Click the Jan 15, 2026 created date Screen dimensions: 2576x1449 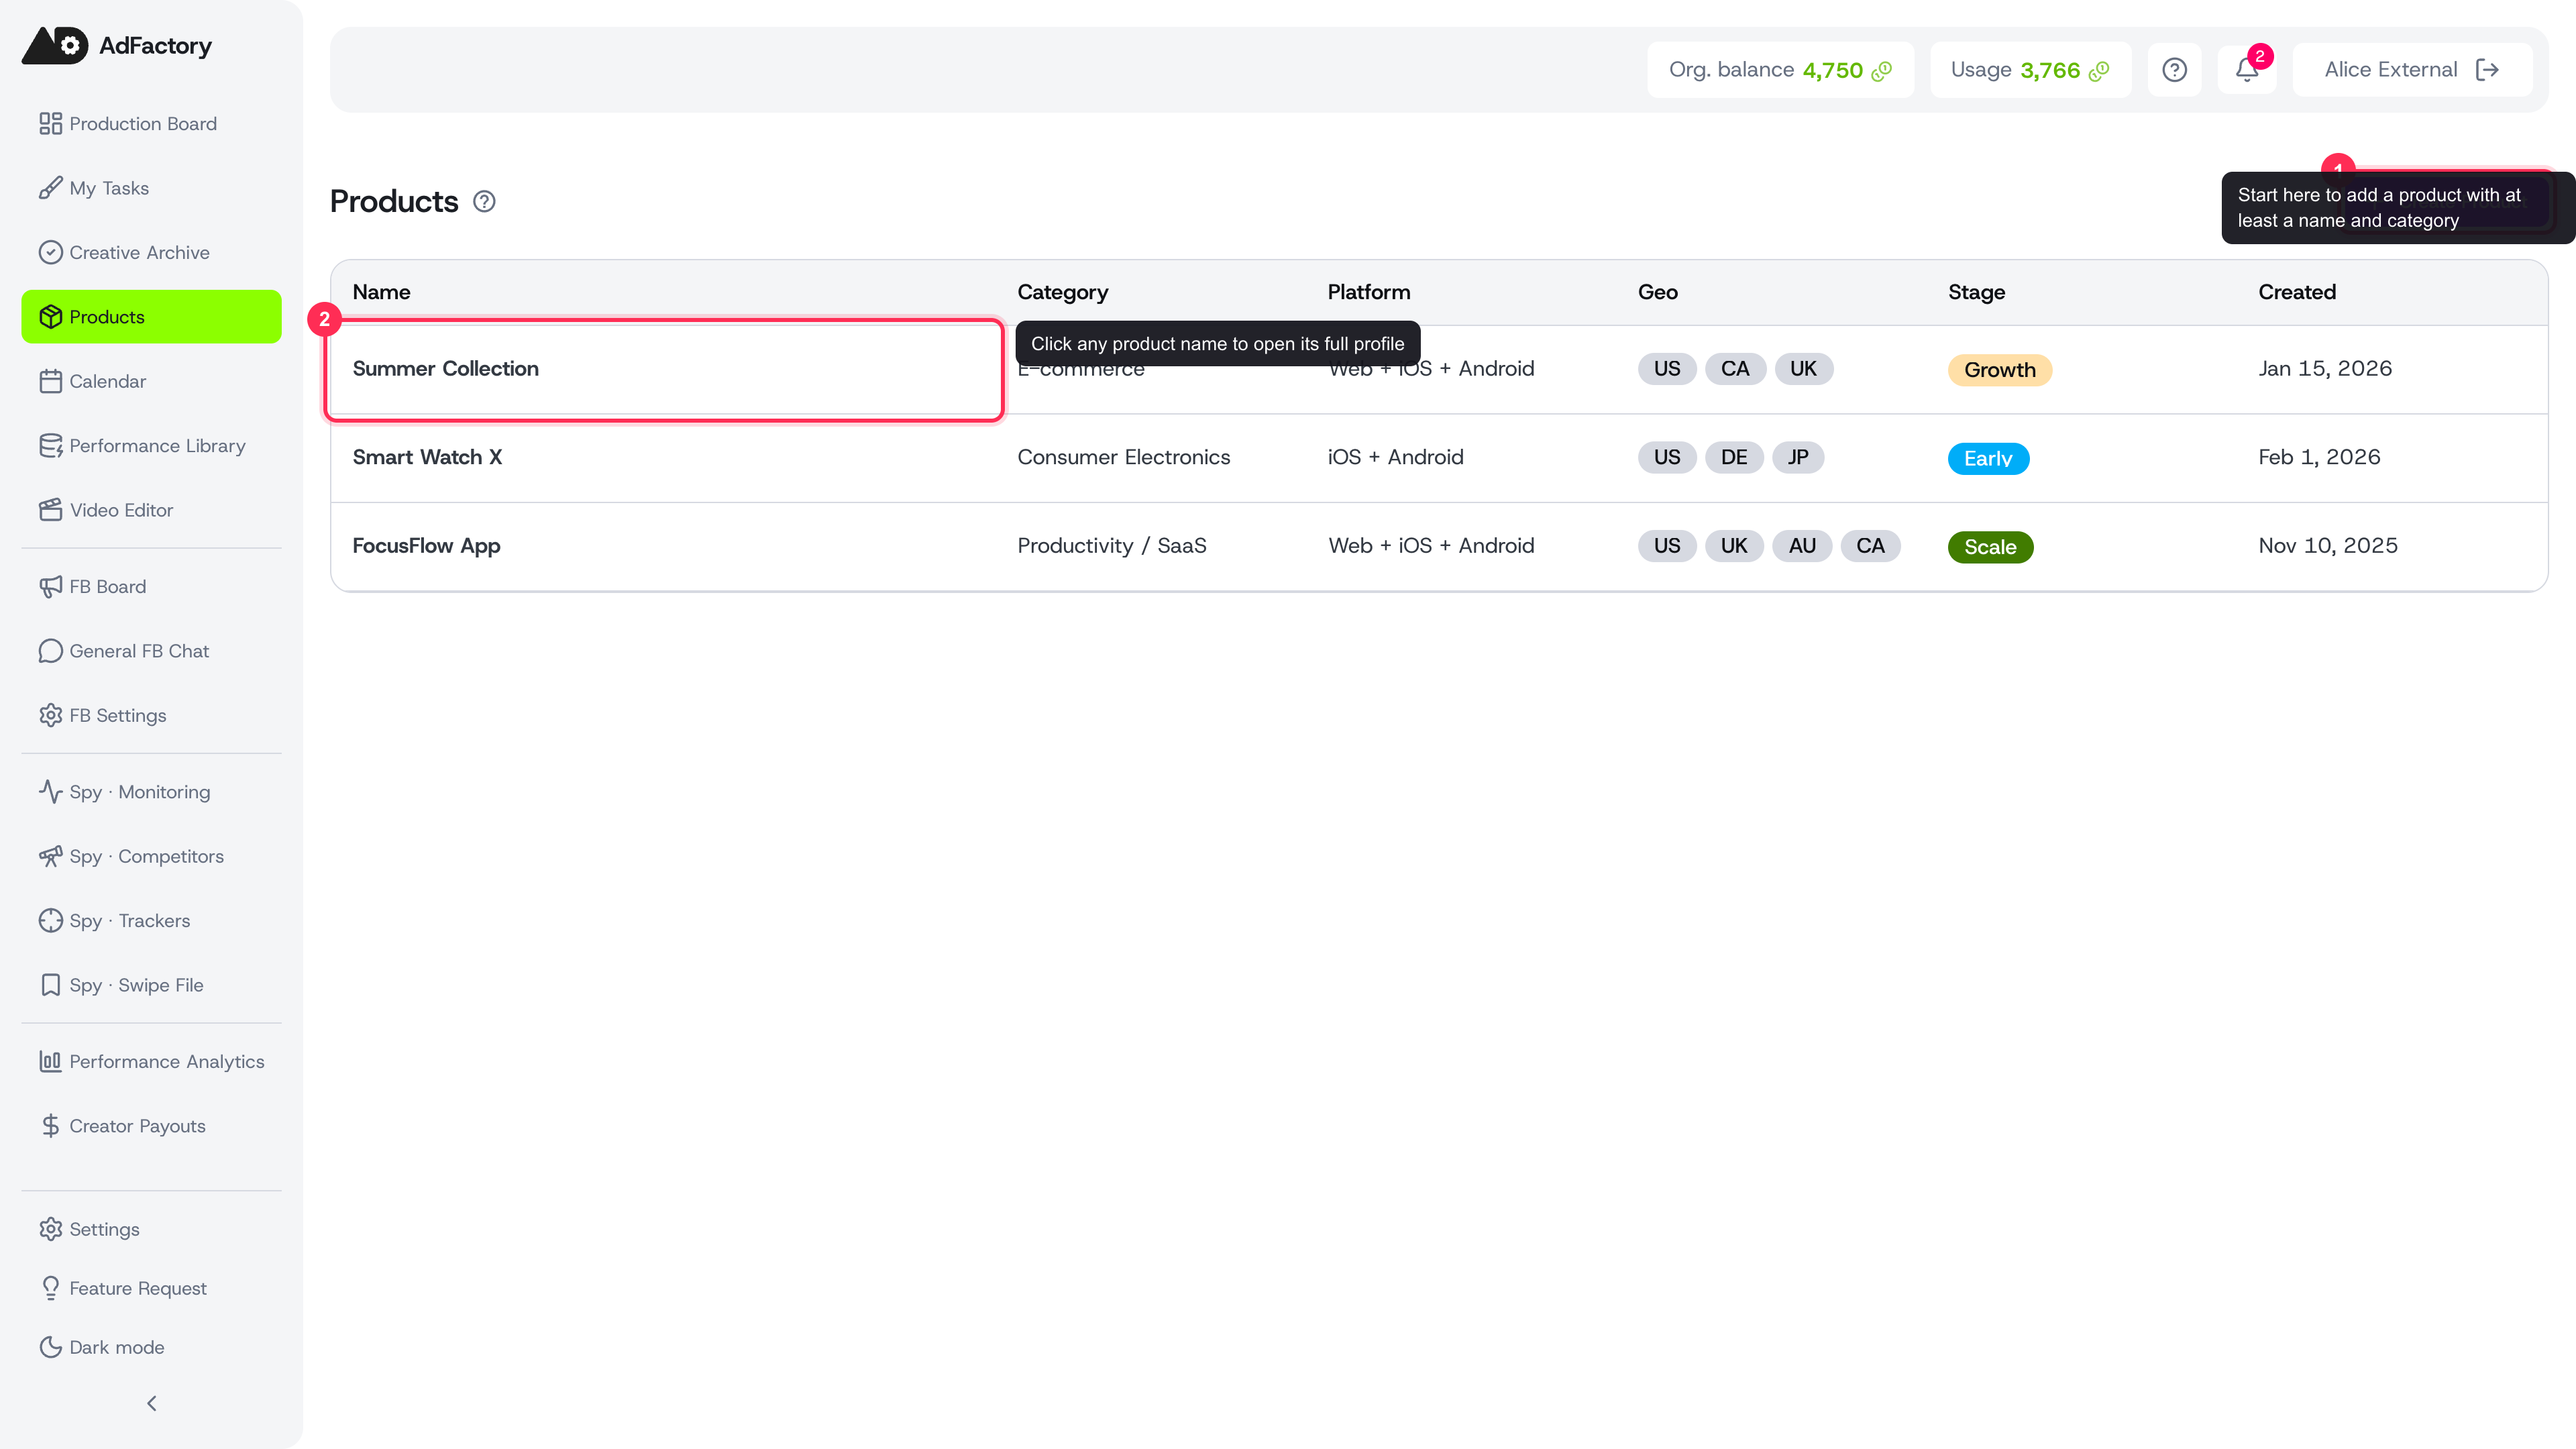coord(2325,369)
